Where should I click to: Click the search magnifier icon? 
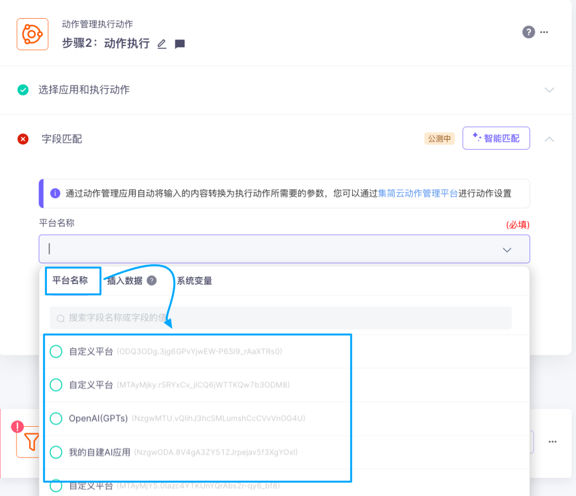(61, 318)
